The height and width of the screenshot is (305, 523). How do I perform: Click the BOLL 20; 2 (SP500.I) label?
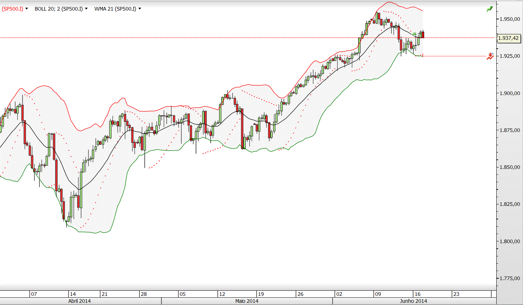click(x=59, y=9)
